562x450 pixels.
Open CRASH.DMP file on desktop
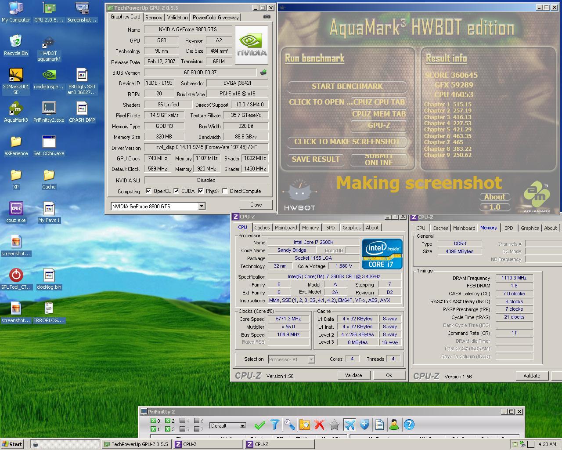pyautogui.click(x=82, y=112)
